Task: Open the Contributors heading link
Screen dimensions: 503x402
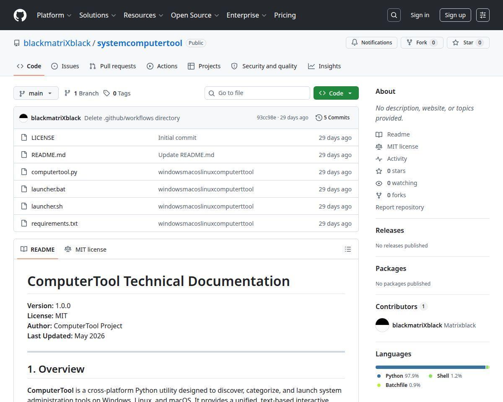Action: pyautogui.click(x=401, y=307)
